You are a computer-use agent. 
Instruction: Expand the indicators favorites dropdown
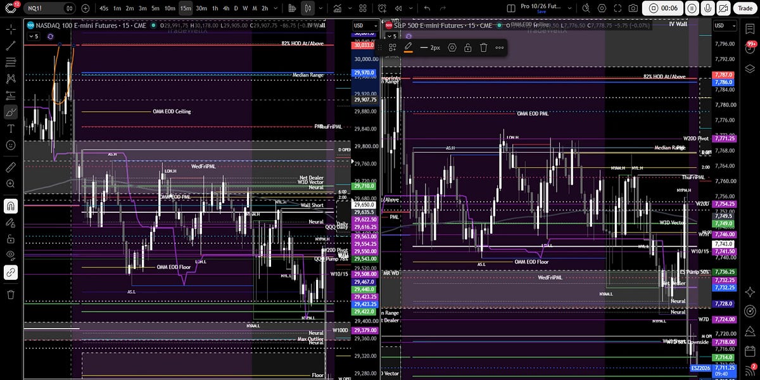pyautogui.click(x=350, y=8)
